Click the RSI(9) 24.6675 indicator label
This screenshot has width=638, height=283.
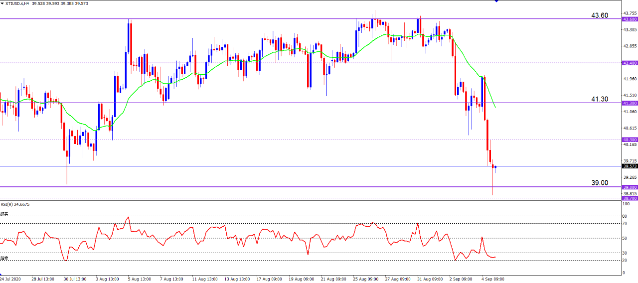pos(15,204)
